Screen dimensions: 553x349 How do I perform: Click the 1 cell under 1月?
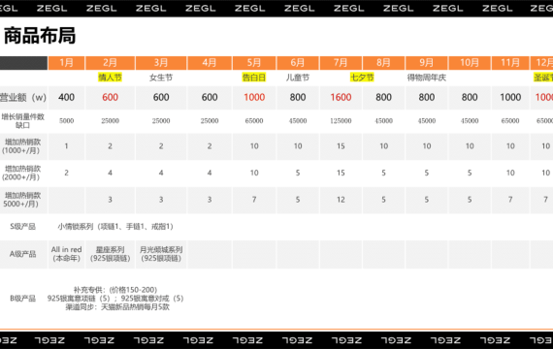point(66,146)
